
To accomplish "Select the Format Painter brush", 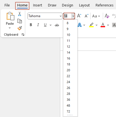I will pyautogui.click(x=20, y=28).
